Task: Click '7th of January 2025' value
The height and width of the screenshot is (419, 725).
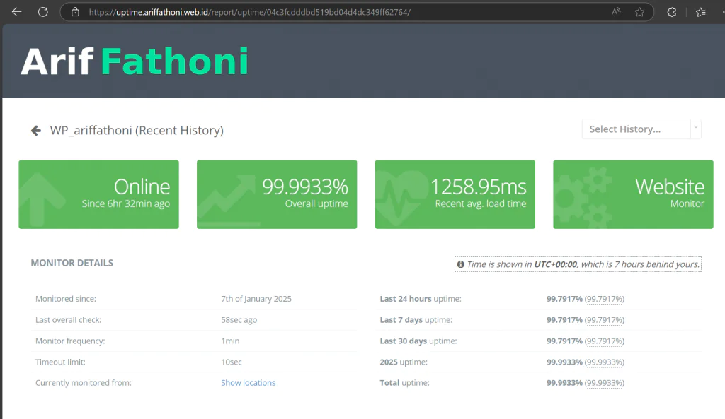Action: pyautogui.click(x=256, y=299)
